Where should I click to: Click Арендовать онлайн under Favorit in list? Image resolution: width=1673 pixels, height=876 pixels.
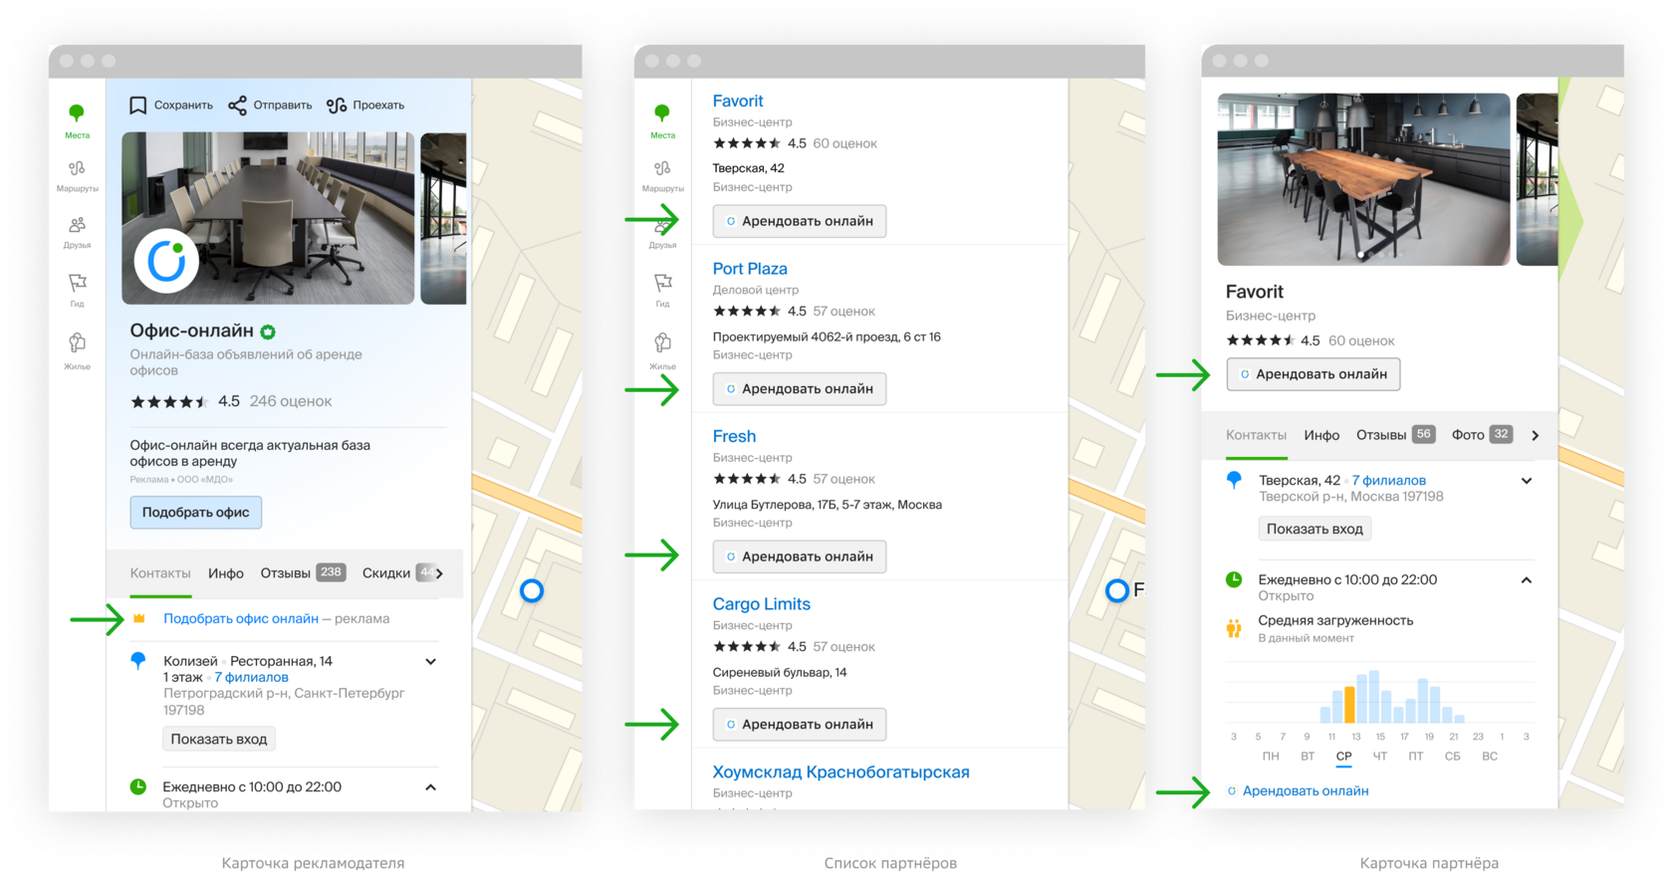[x=800, y=221]
